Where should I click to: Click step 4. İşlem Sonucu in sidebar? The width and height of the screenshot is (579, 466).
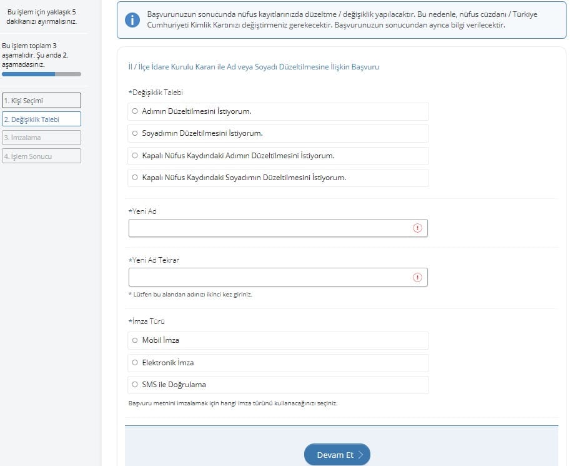coord(41,156)
